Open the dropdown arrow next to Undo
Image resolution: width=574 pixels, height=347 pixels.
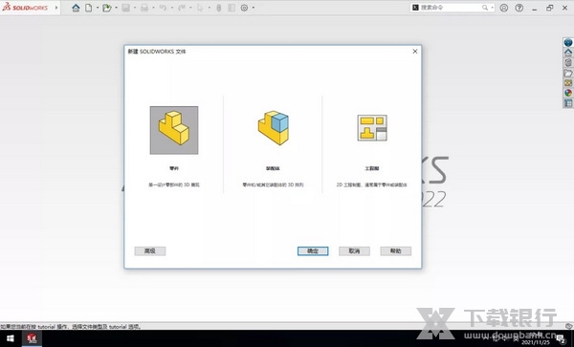[x=172, y=8]
